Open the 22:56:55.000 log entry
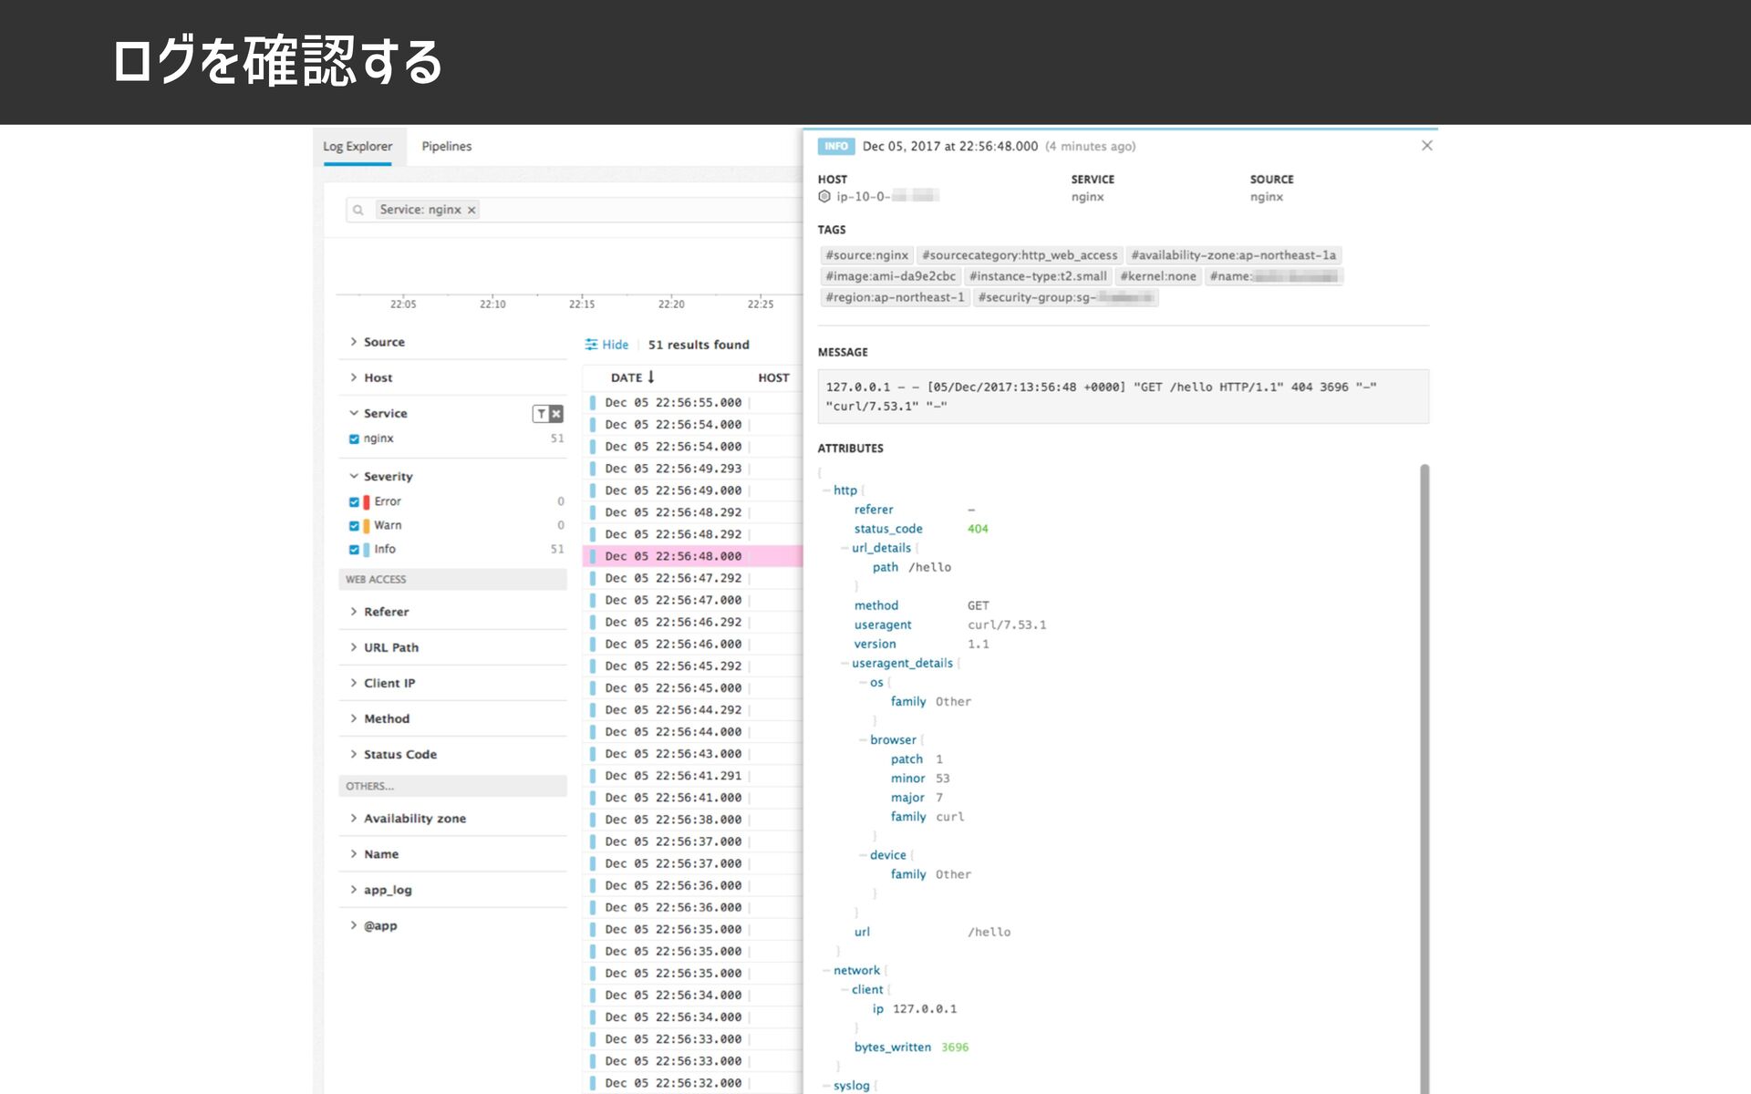1751x1094 pixels. tap(673, 402)
